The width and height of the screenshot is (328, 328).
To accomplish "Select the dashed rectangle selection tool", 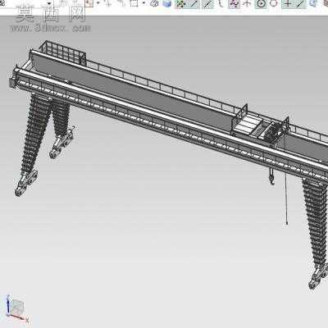I will (134, 3).
